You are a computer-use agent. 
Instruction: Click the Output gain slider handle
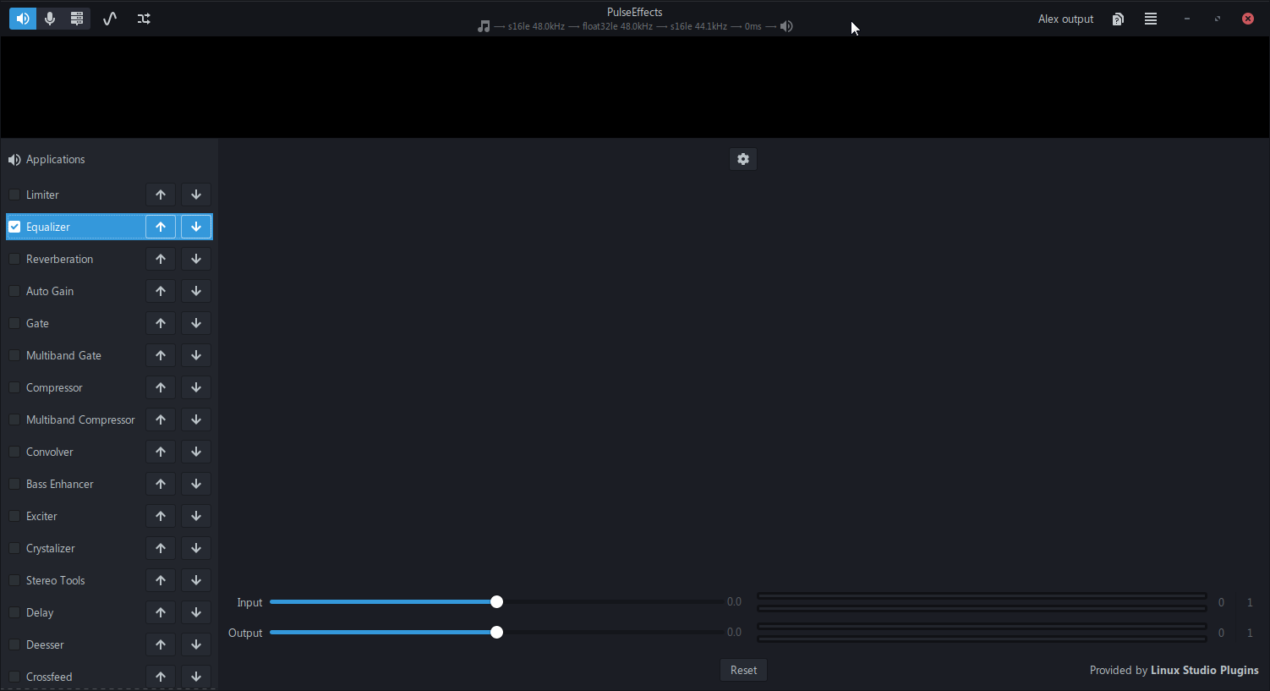[497, 632]
